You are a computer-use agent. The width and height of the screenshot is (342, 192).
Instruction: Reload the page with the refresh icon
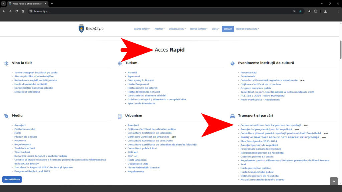[x=17, y=11]
